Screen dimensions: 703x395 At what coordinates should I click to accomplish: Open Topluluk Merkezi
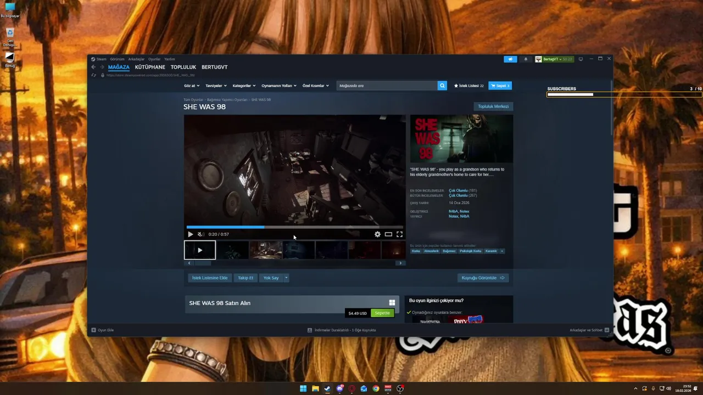tap(493, 106)
